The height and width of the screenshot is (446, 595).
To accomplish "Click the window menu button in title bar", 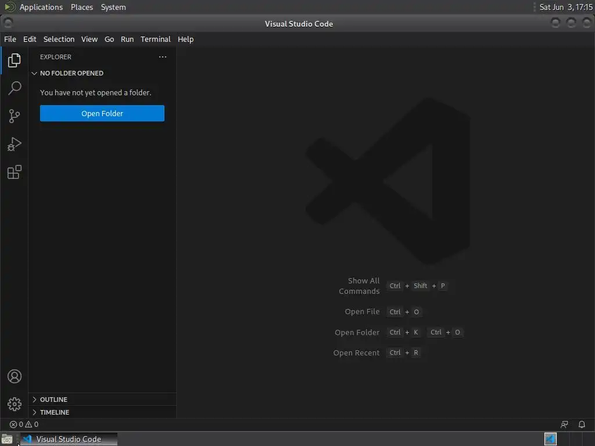I will pos(8,23).
